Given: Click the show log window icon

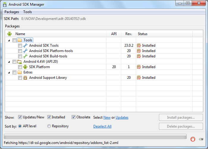Looking at the screenshot, I should point(201,139).
